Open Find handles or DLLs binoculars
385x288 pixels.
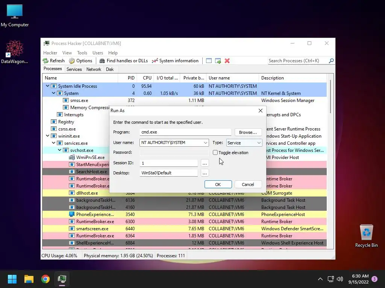tap(102, 61)
